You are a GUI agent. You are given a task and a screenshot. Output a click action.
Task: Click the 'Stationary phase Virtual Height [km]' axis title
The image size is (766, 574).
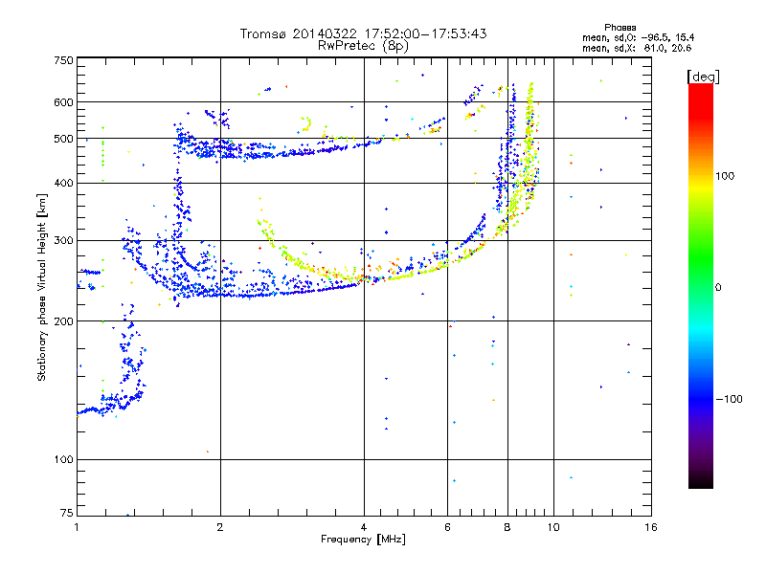click(41, 288)
